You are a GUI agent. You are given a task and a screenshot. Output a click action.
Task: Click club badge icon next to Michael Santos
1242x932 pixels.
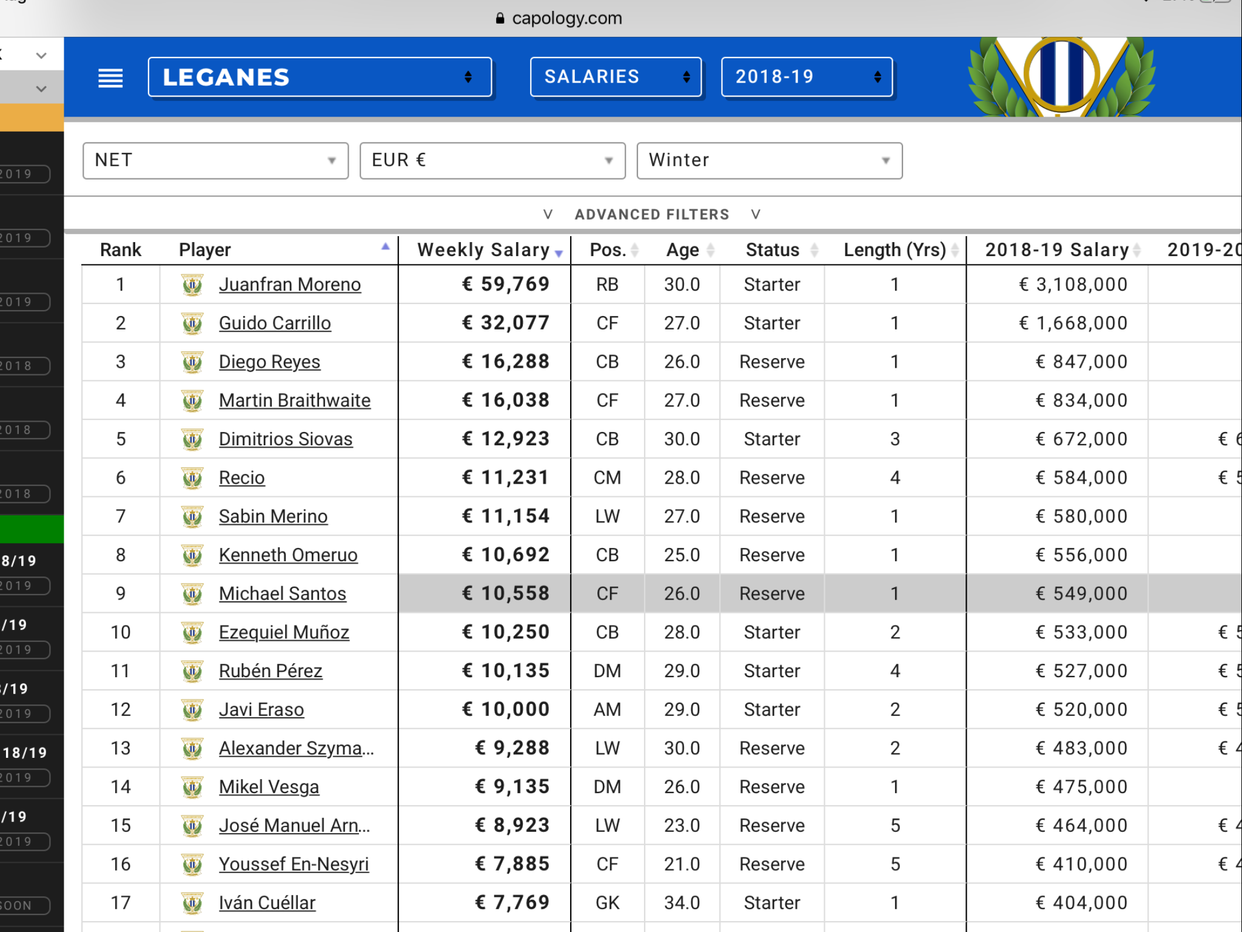(x=192, y=594)
